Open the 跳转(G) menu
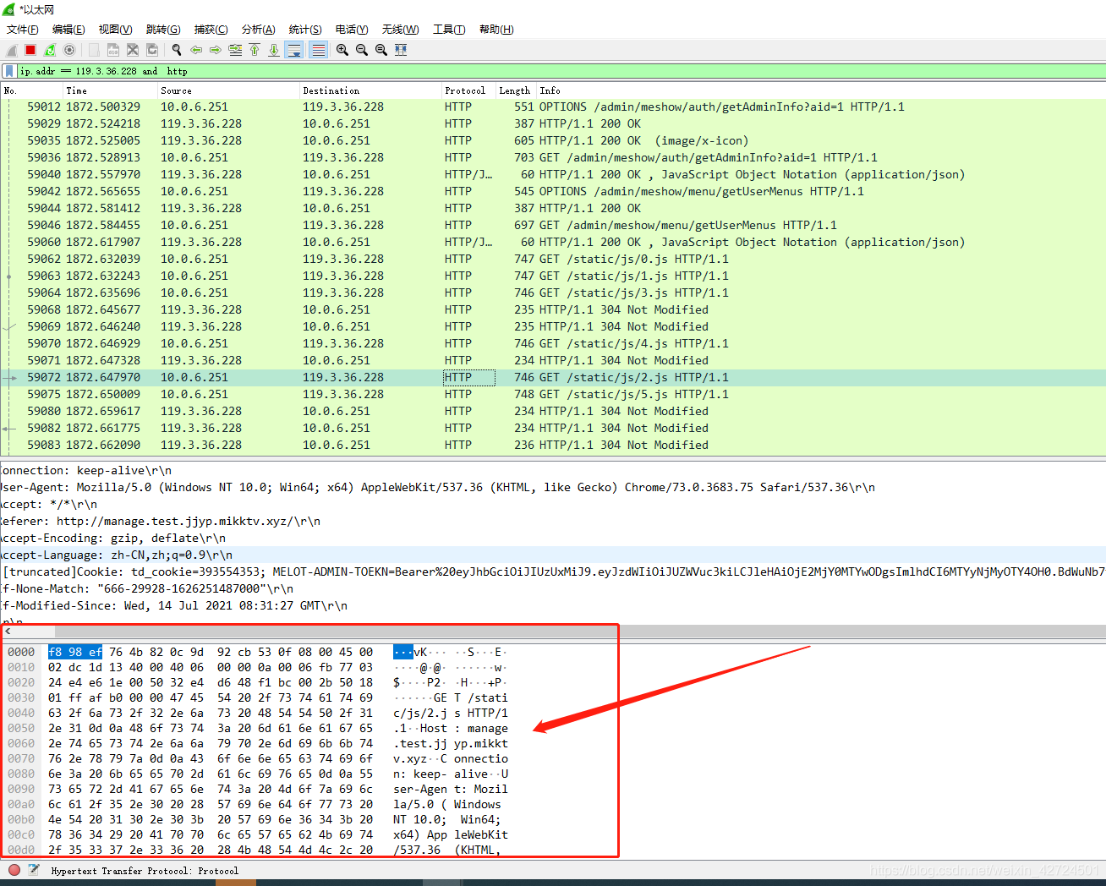This screenshot has height=886, width=1106. click(163, 30)
